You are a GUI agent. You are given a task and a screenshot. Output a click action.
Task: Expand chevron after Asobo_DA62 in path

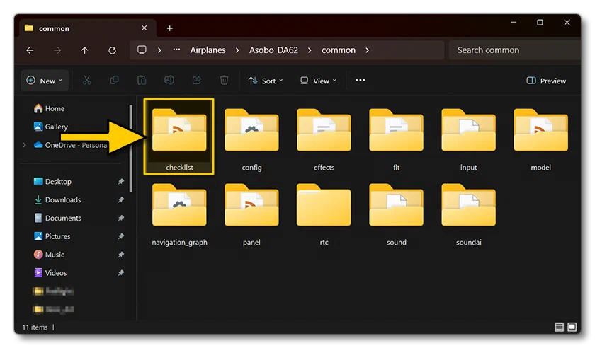click(310, 50)
